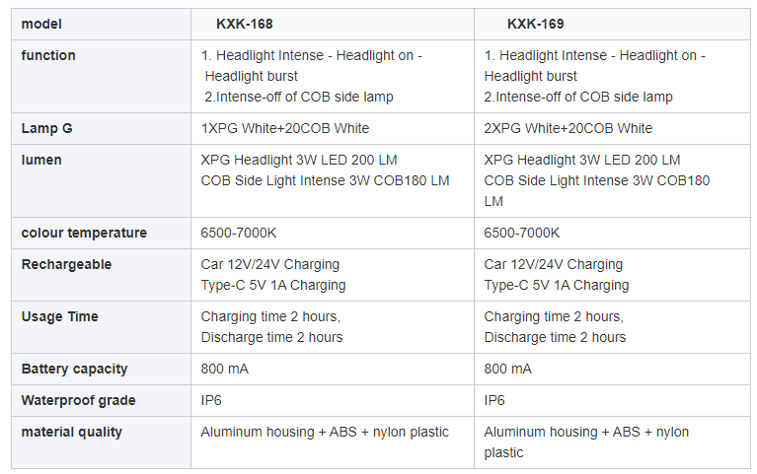The width and height of the screenshot is (757, 474).
Task: Click the "Usage Time" row label
Action: pos(61,316)
